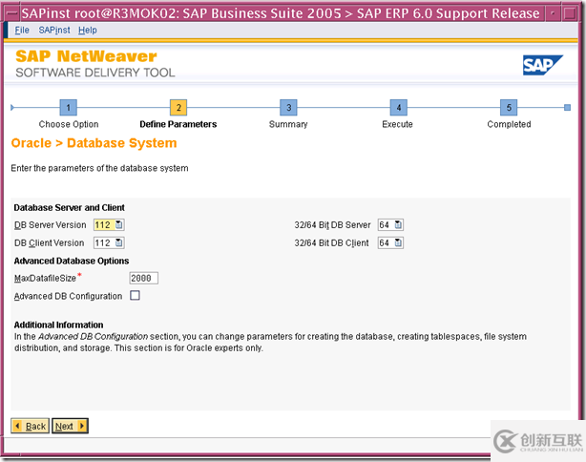The width and height of the screenshot is (586, 462).
Task: Open 32/64 Bit DB Client value list
Action: click(x=398, y=242)
